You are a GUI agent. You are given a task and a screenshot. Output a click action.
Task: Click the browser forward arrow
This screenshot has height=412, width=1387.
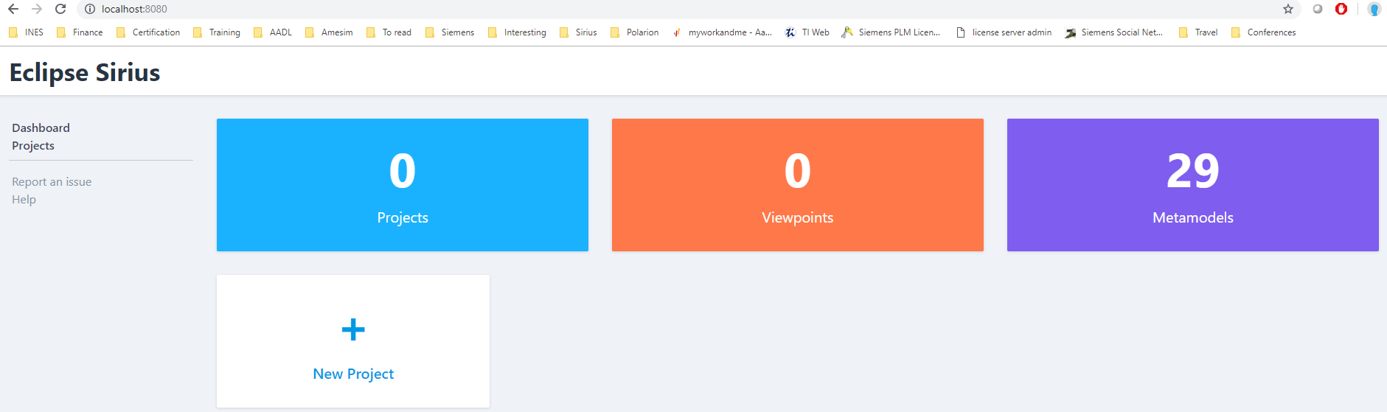click(x=37, y=9)
